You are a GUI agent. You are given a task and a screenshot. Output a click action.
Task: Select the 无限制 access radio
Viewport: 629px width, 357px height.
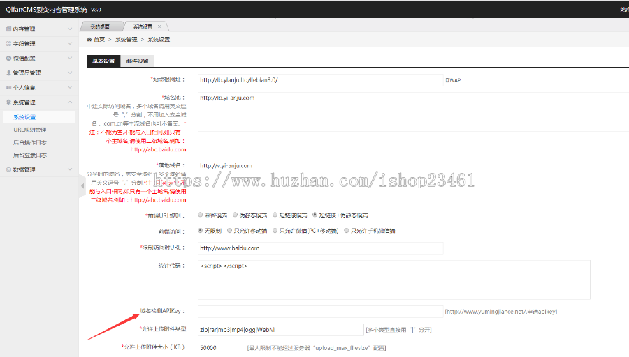(200, 231)
